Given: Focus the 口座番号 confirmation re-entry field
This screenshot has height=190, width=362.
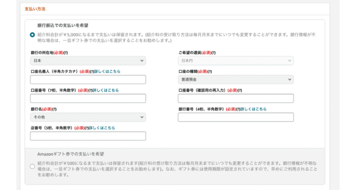Looking at the screenshot, I should [236, 99].
